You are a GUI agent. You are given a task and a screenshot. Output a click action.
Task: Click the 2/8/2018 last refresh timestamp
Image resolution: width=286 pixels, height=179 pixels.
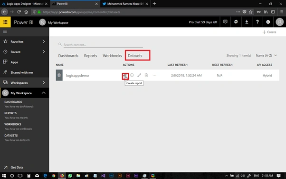186,75
